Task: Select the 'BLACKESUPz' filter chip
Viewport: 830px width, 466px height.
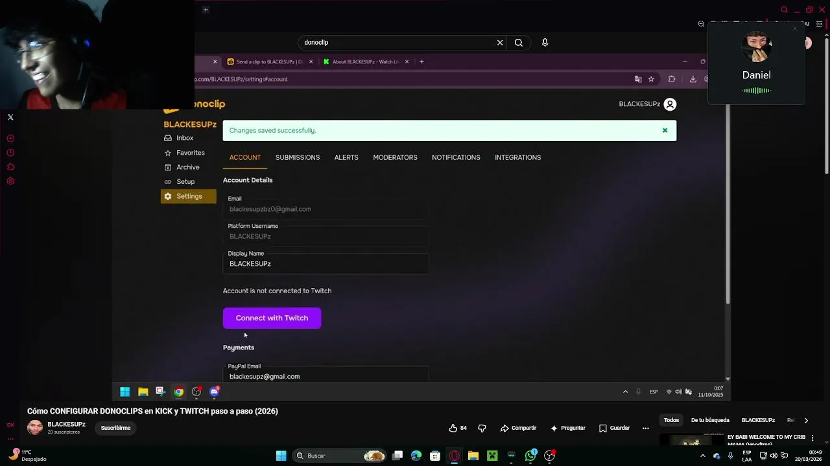Action: pos(758,420)
